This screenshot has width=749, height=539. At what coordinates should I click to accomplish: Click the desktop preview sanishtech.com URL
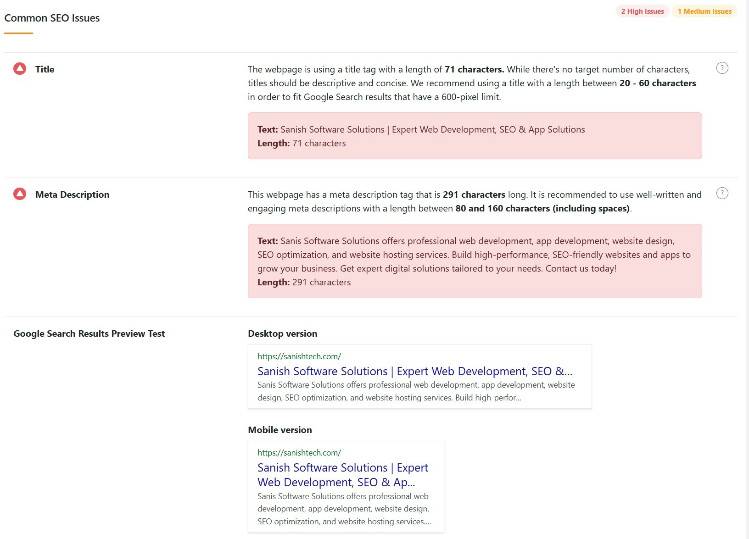[299, 356]
